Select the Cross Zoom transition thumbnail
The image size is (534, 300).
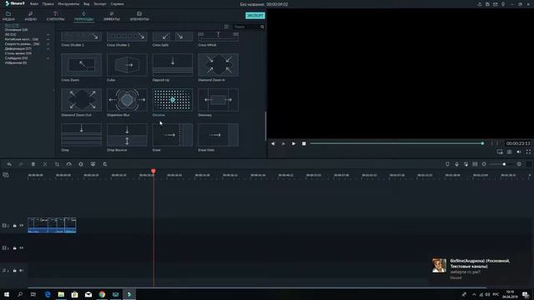(82, 65)
